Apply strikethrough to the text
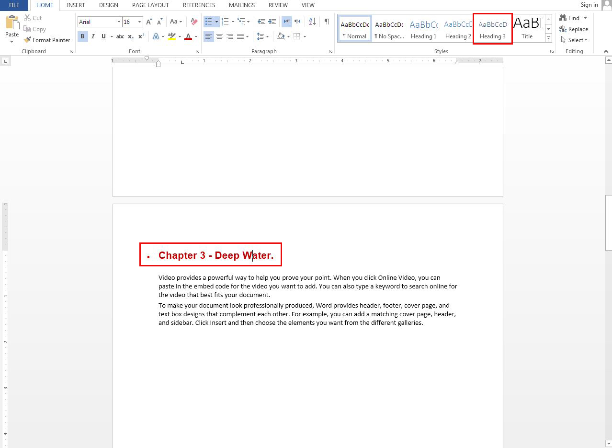This screenshot has height=448, width=612. 120,36
